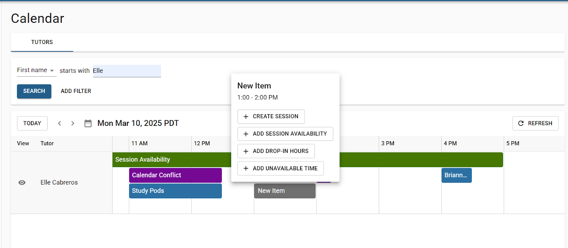This screenshot has height=248, width=568.
Task: Click the plus icon beside Create Session
Action: point(246,116)
